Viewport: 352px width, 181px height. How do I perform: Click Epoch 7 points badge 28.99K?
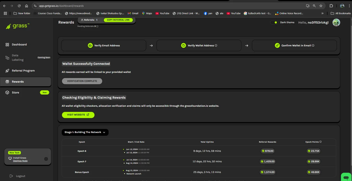pyautogui.click(x=313, y=162)
